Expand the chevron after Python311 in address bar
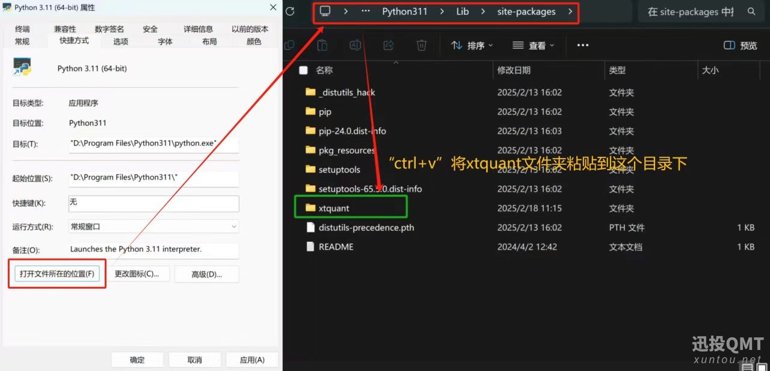This screenshot has height=371, width=770. coord(441,11)
